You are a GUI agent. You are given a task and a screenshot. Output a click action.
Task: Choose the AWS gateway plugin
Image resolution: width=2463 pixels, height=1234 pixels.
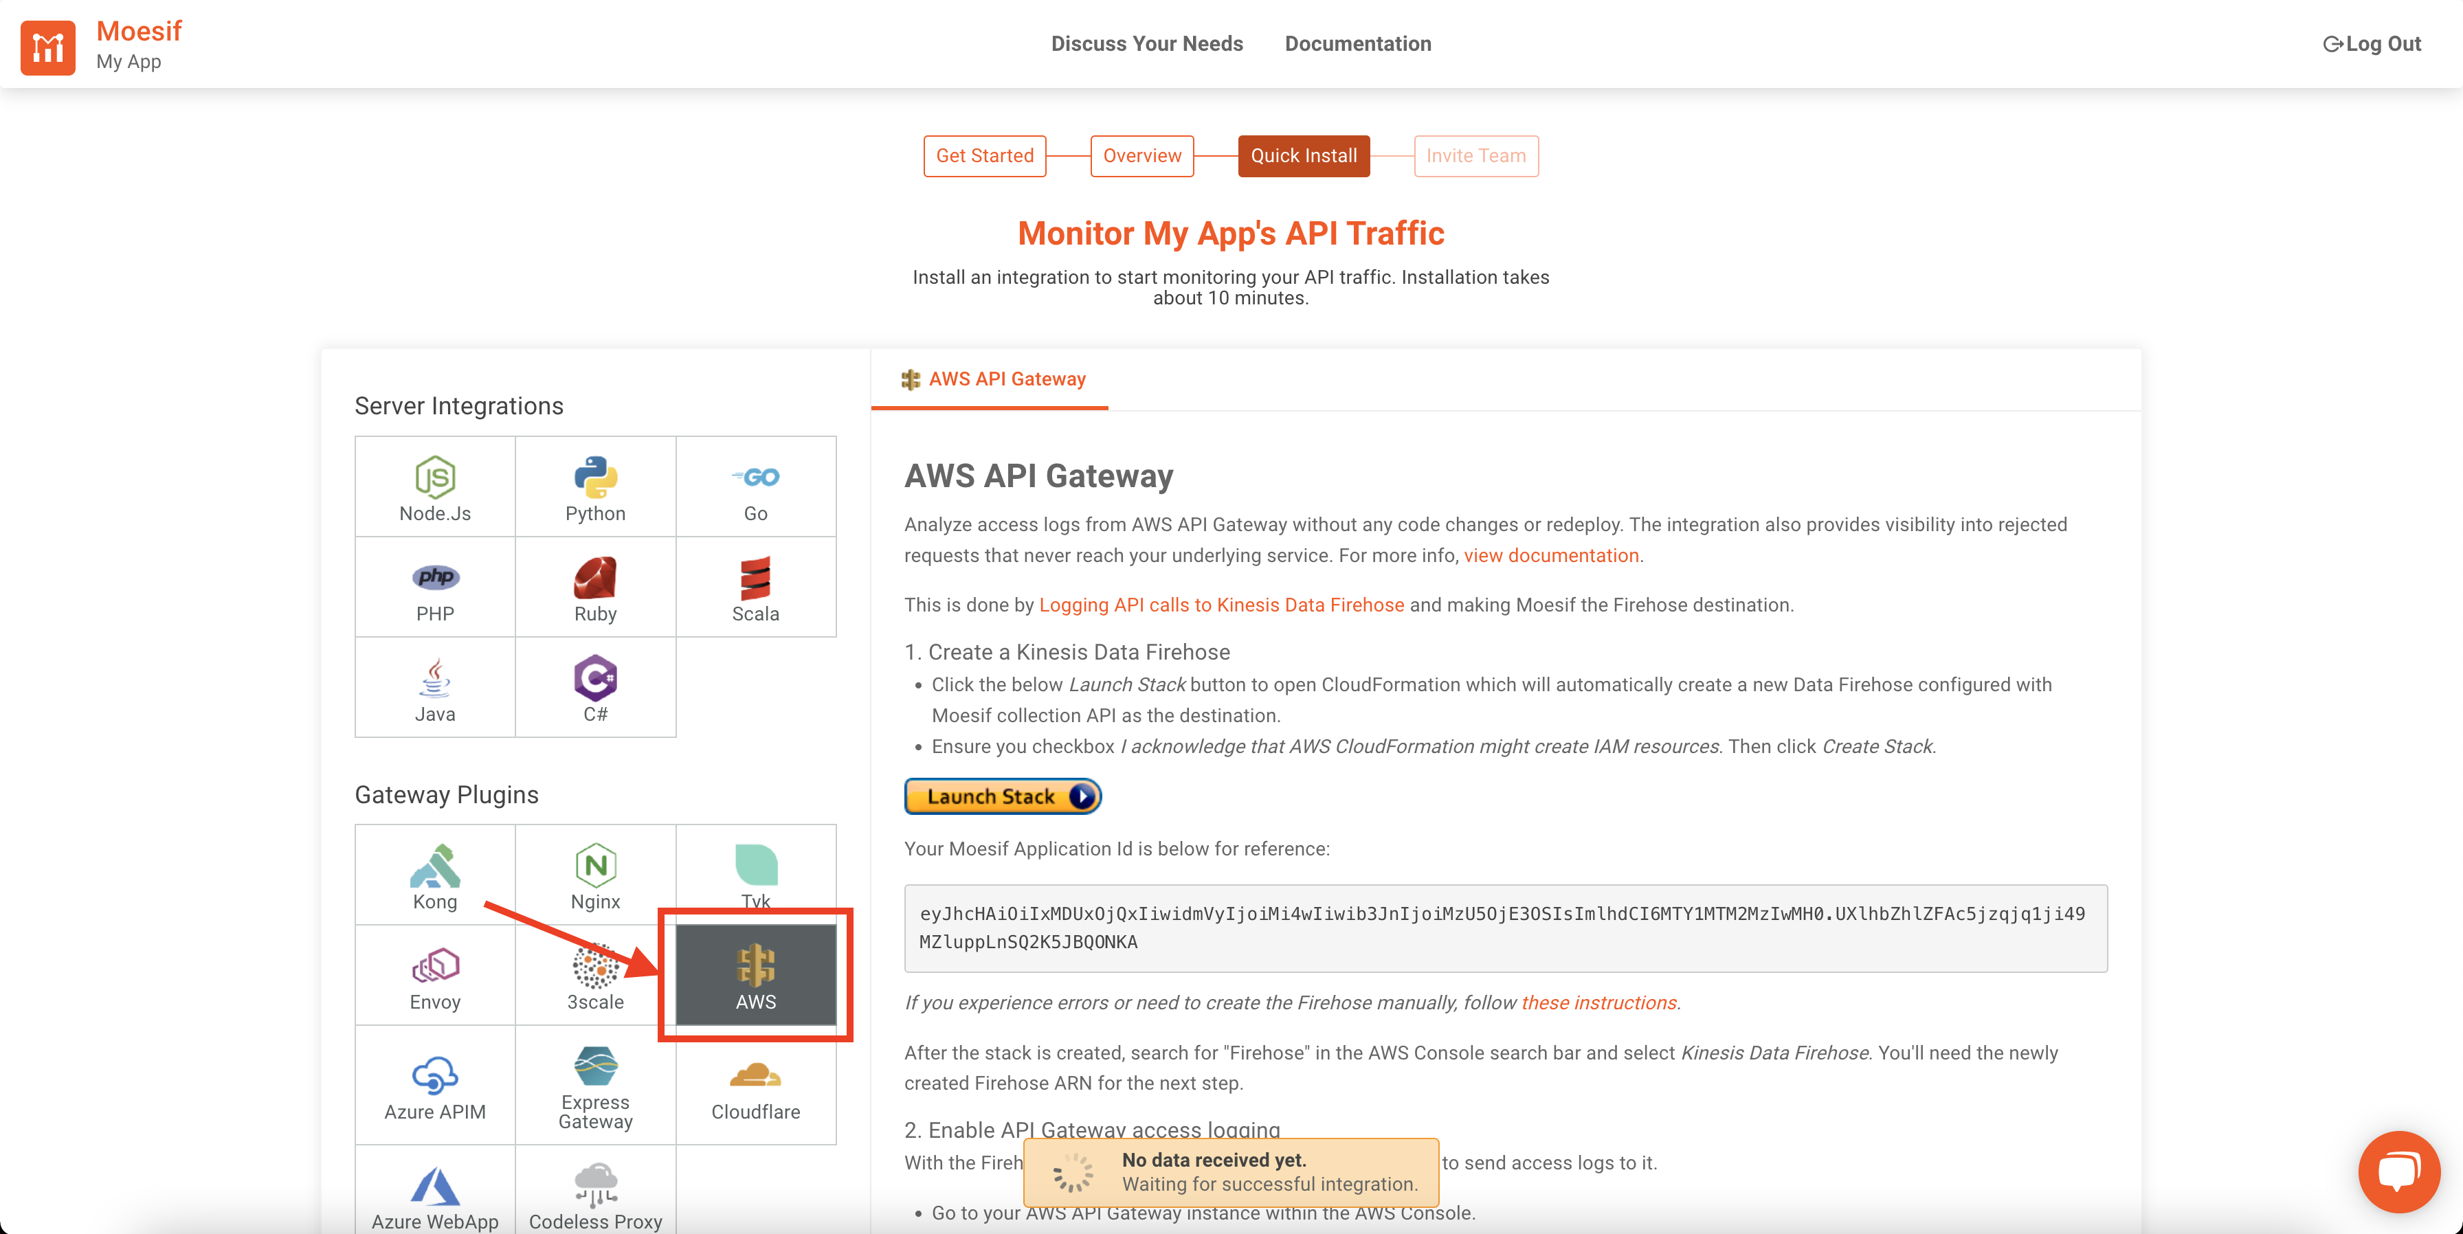pyautogui.click(x=755, y=974)
